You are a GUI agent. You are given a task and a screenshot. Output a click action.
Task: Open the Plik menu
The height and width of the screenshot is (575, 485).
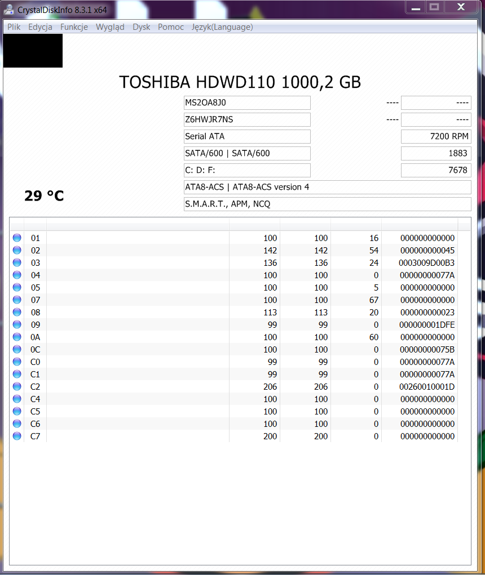tap(14, 27)
